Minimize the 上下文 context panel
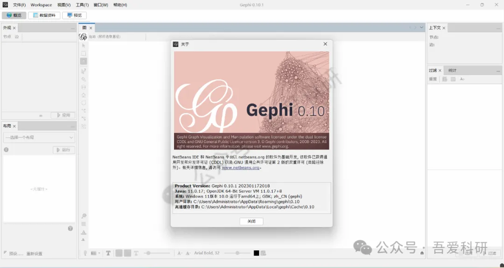The height and width of the screenshot is (268, 504). 498,29
